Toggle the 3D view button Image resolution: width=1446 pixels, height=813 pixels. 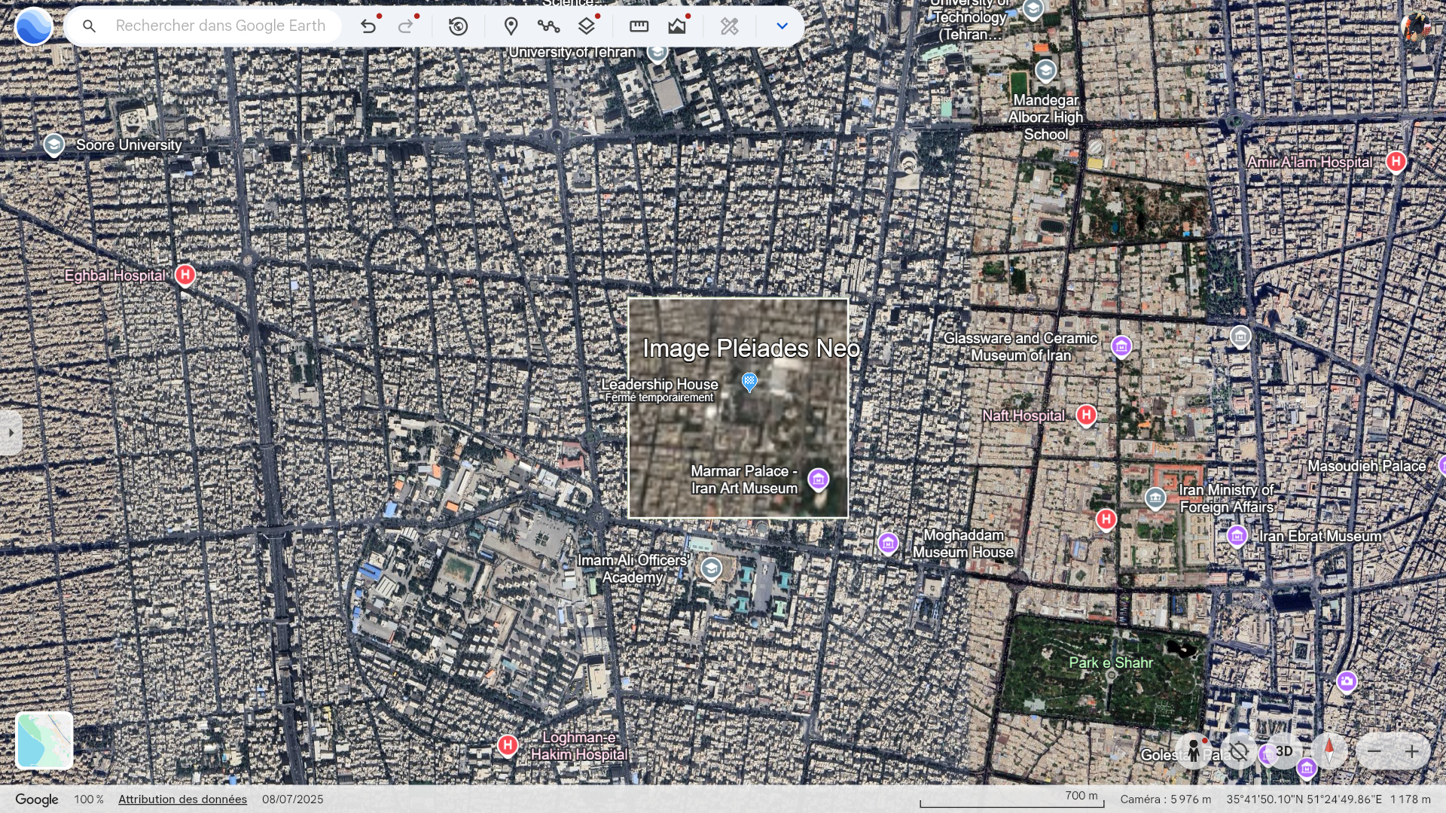[1284, 751]
